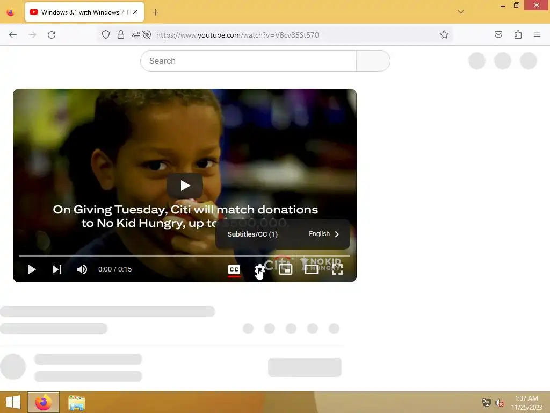Open site permissions icon

(x=135, y=35)
